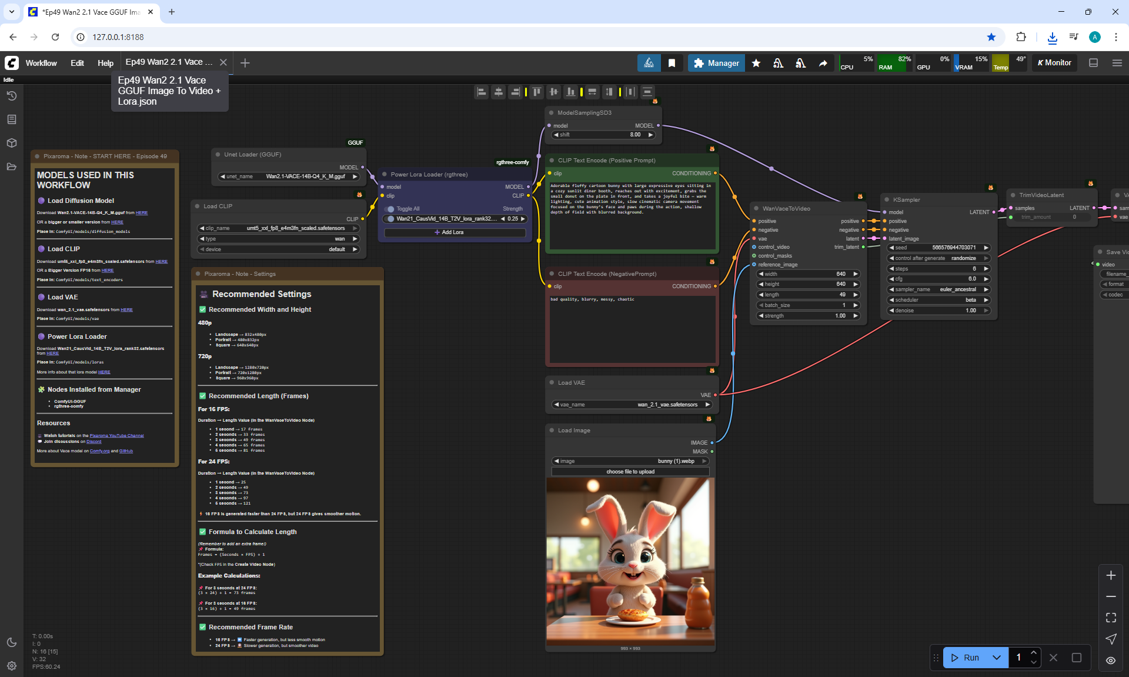Toggle link visibility eye icon
Screen dimensions: 1129x677
1111,661
